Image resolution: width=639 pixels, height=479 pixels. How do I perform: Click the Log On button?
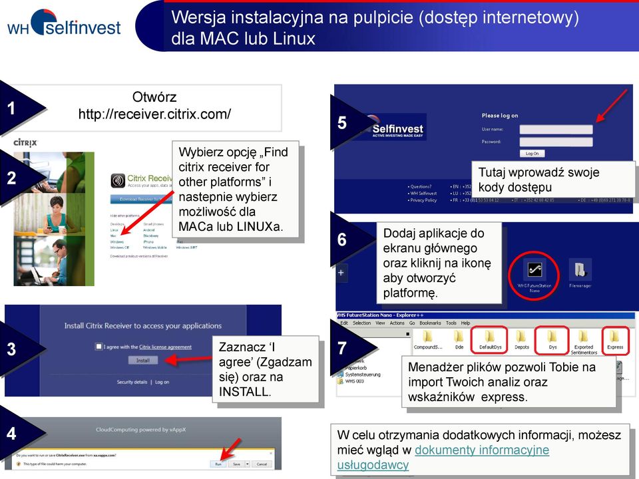point(532,154)
